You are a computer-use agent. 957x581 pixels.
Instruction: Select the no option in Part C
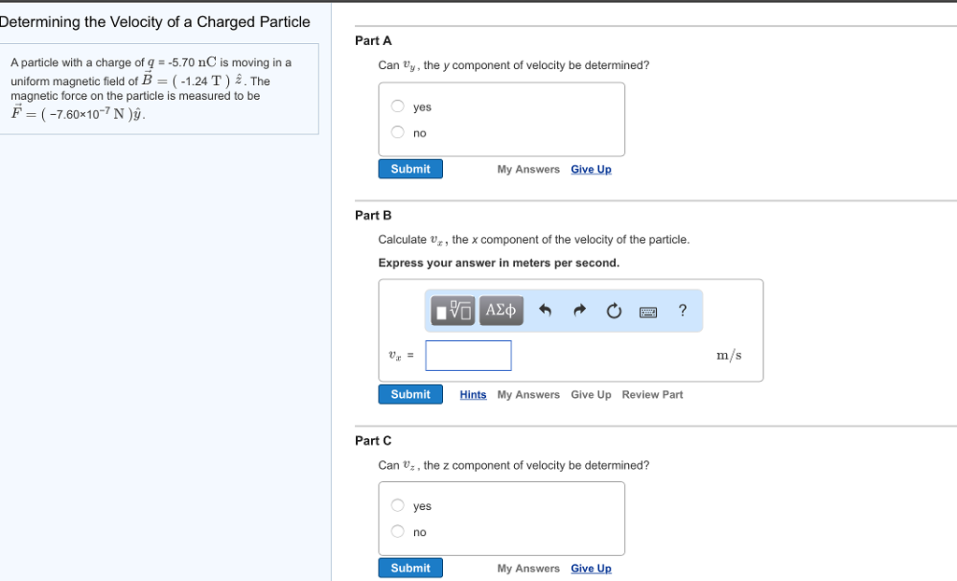[x=397, y=531]
